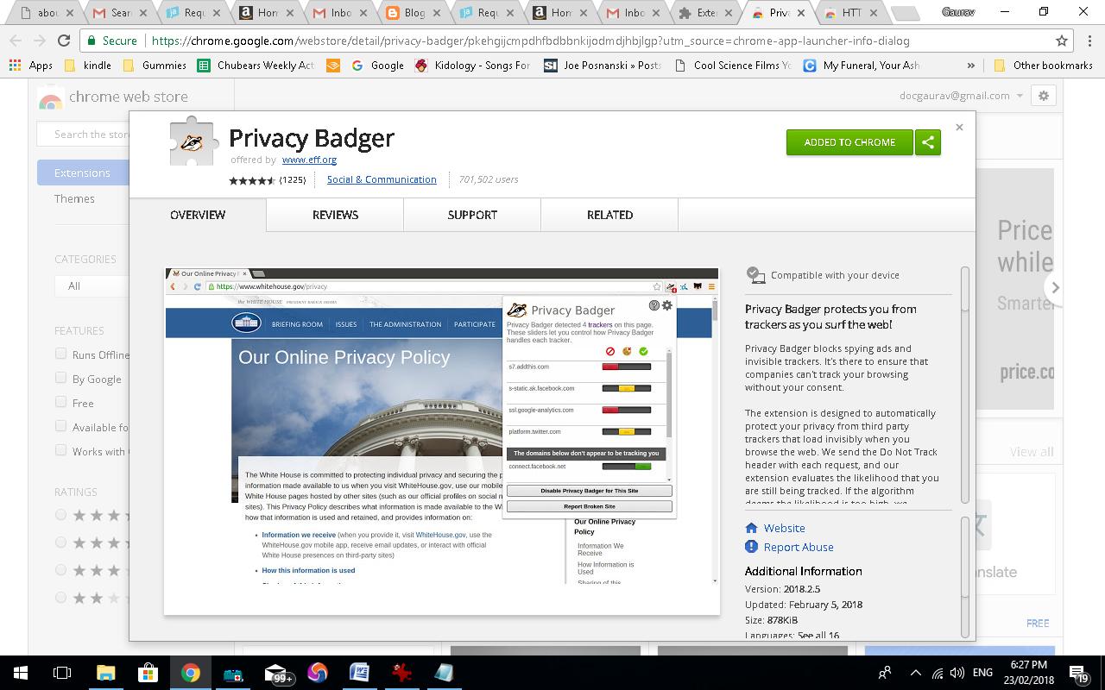1105x690 pixels.
Task: Open the Chrome Web Store settings gear
Action: (1044, 96)
